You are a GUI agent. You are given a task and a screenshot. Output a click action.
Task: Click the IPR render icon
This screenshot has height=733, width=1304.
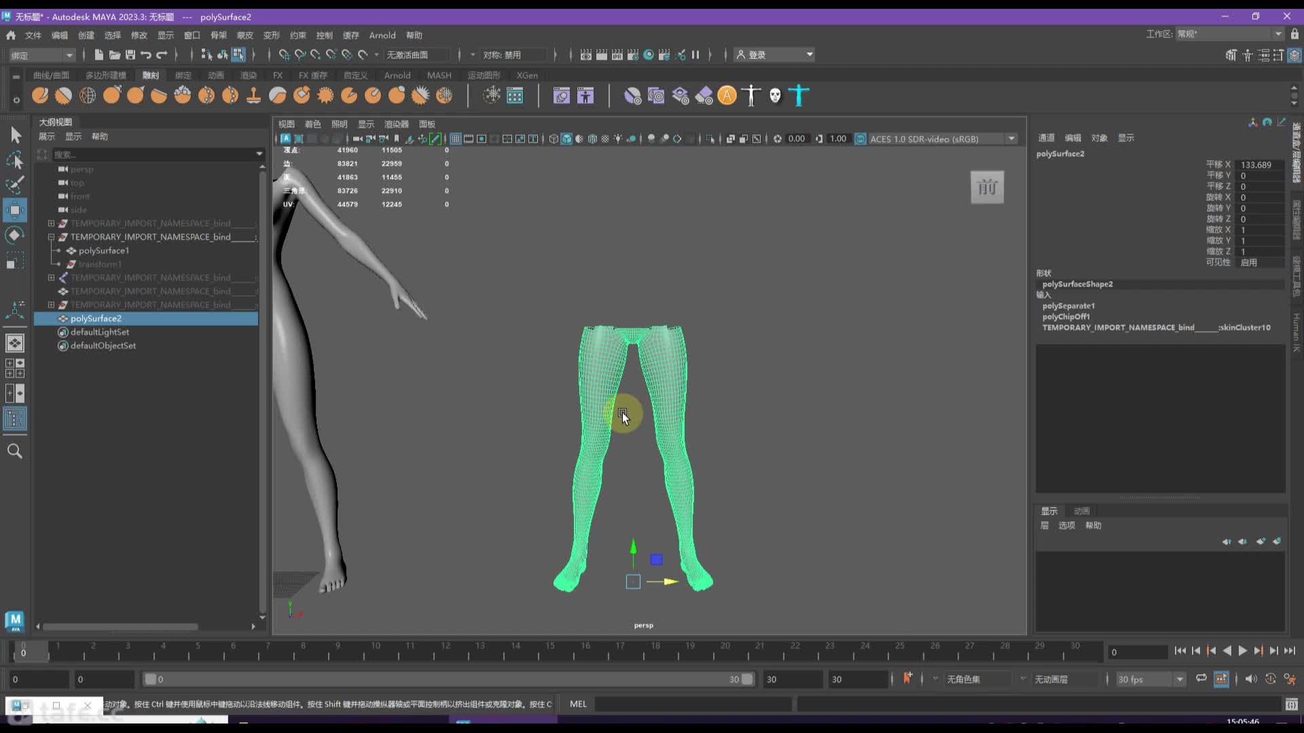point(617,54)
